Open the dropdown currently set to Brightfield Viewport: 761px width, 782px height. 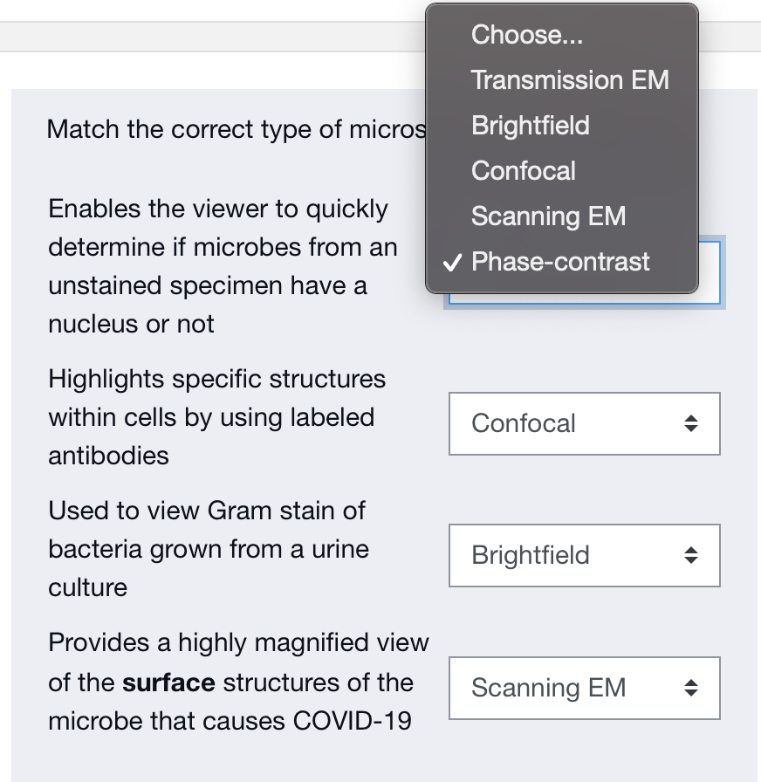click(x=584, y=555)
